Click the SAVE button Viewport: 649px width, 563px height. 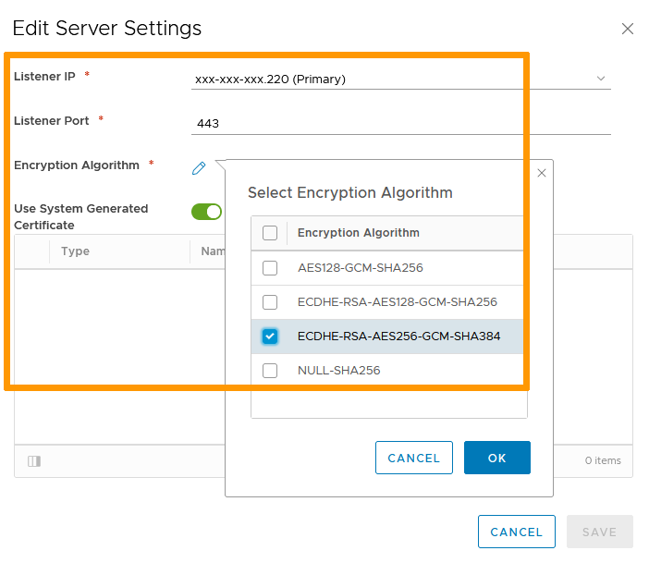(599, 532)
